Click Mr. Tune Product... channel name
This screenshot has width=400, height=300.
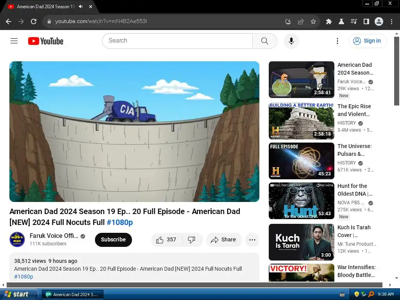(357, 244)
